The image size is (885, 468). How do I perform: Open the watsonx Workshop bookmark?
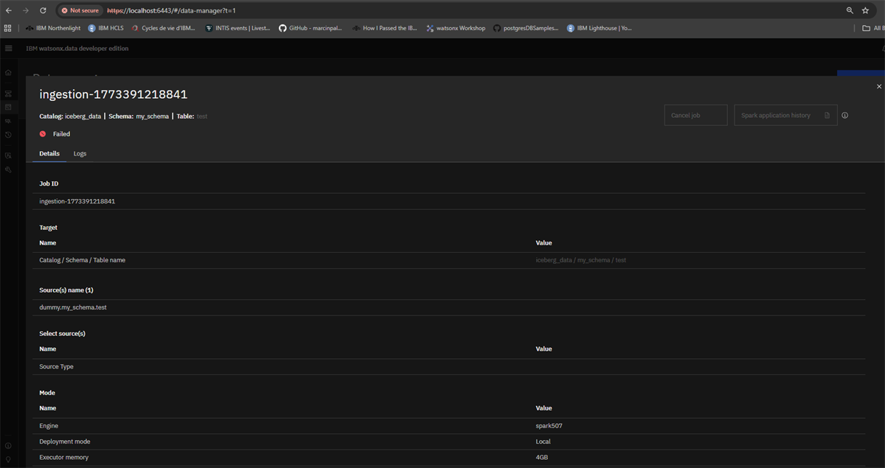456,28
